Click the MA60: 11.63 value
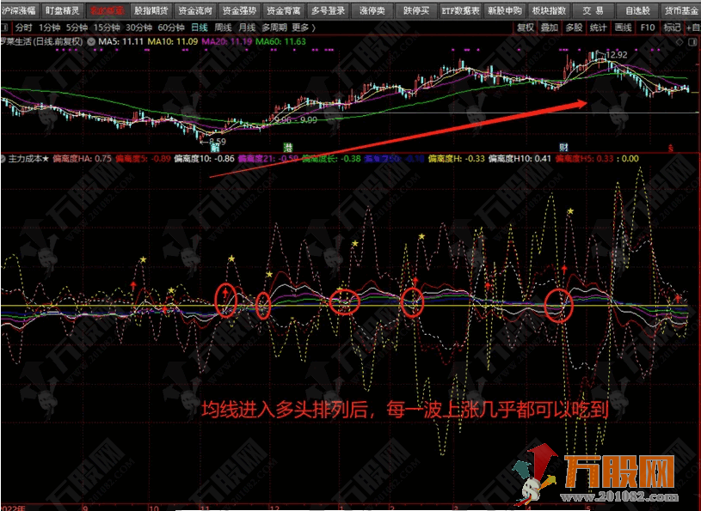701x511 pixels. [280, 42]
